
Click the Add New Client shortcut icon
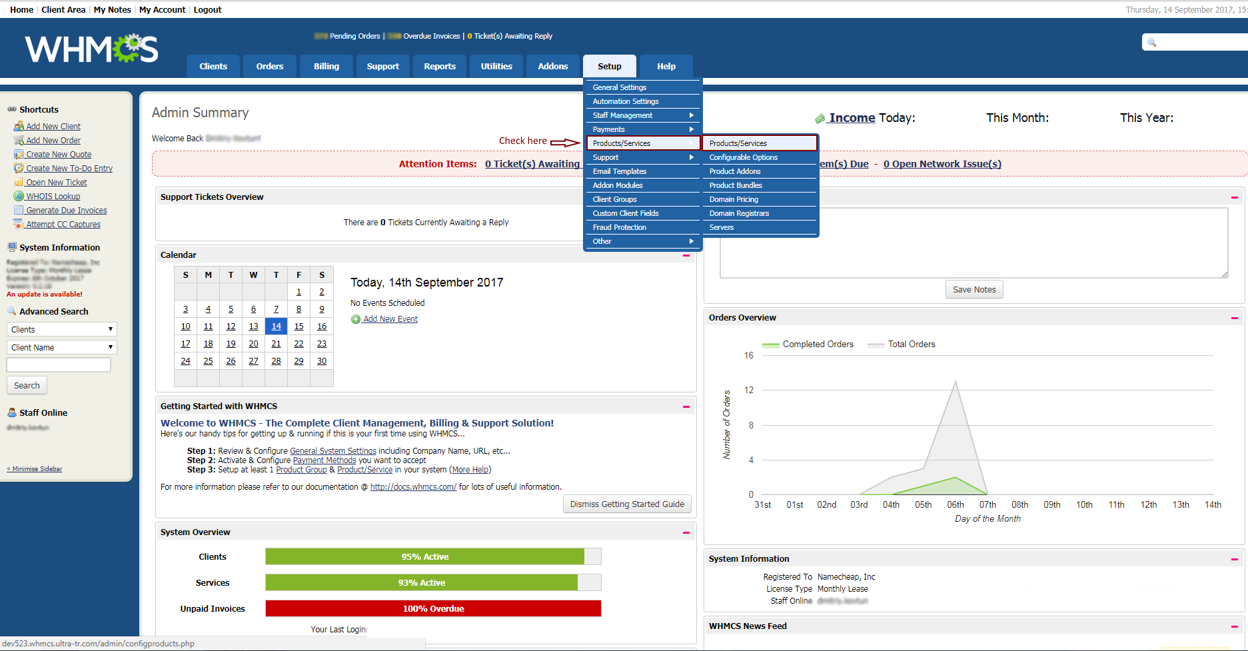click(19, 126)
